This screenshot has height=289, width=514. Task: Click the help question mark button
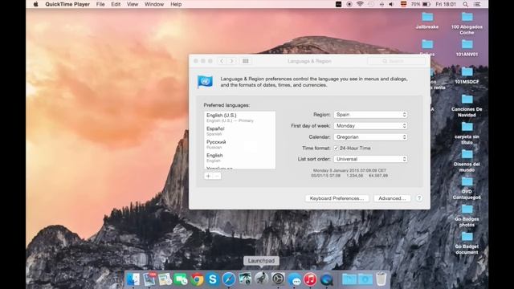tap(419, 198)
